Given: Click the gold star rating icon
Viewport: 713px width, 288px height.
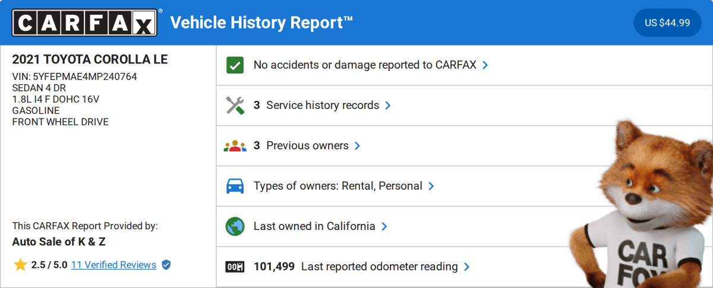Looking at the screenshot, I should 20,265.
